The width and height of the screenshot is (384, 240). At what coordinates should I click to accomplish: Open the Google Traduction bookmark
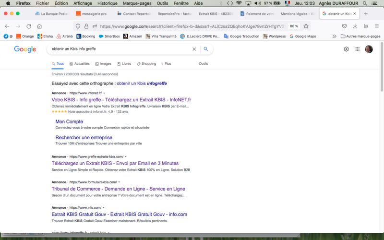pyautogui.click(x=241, y=36)
